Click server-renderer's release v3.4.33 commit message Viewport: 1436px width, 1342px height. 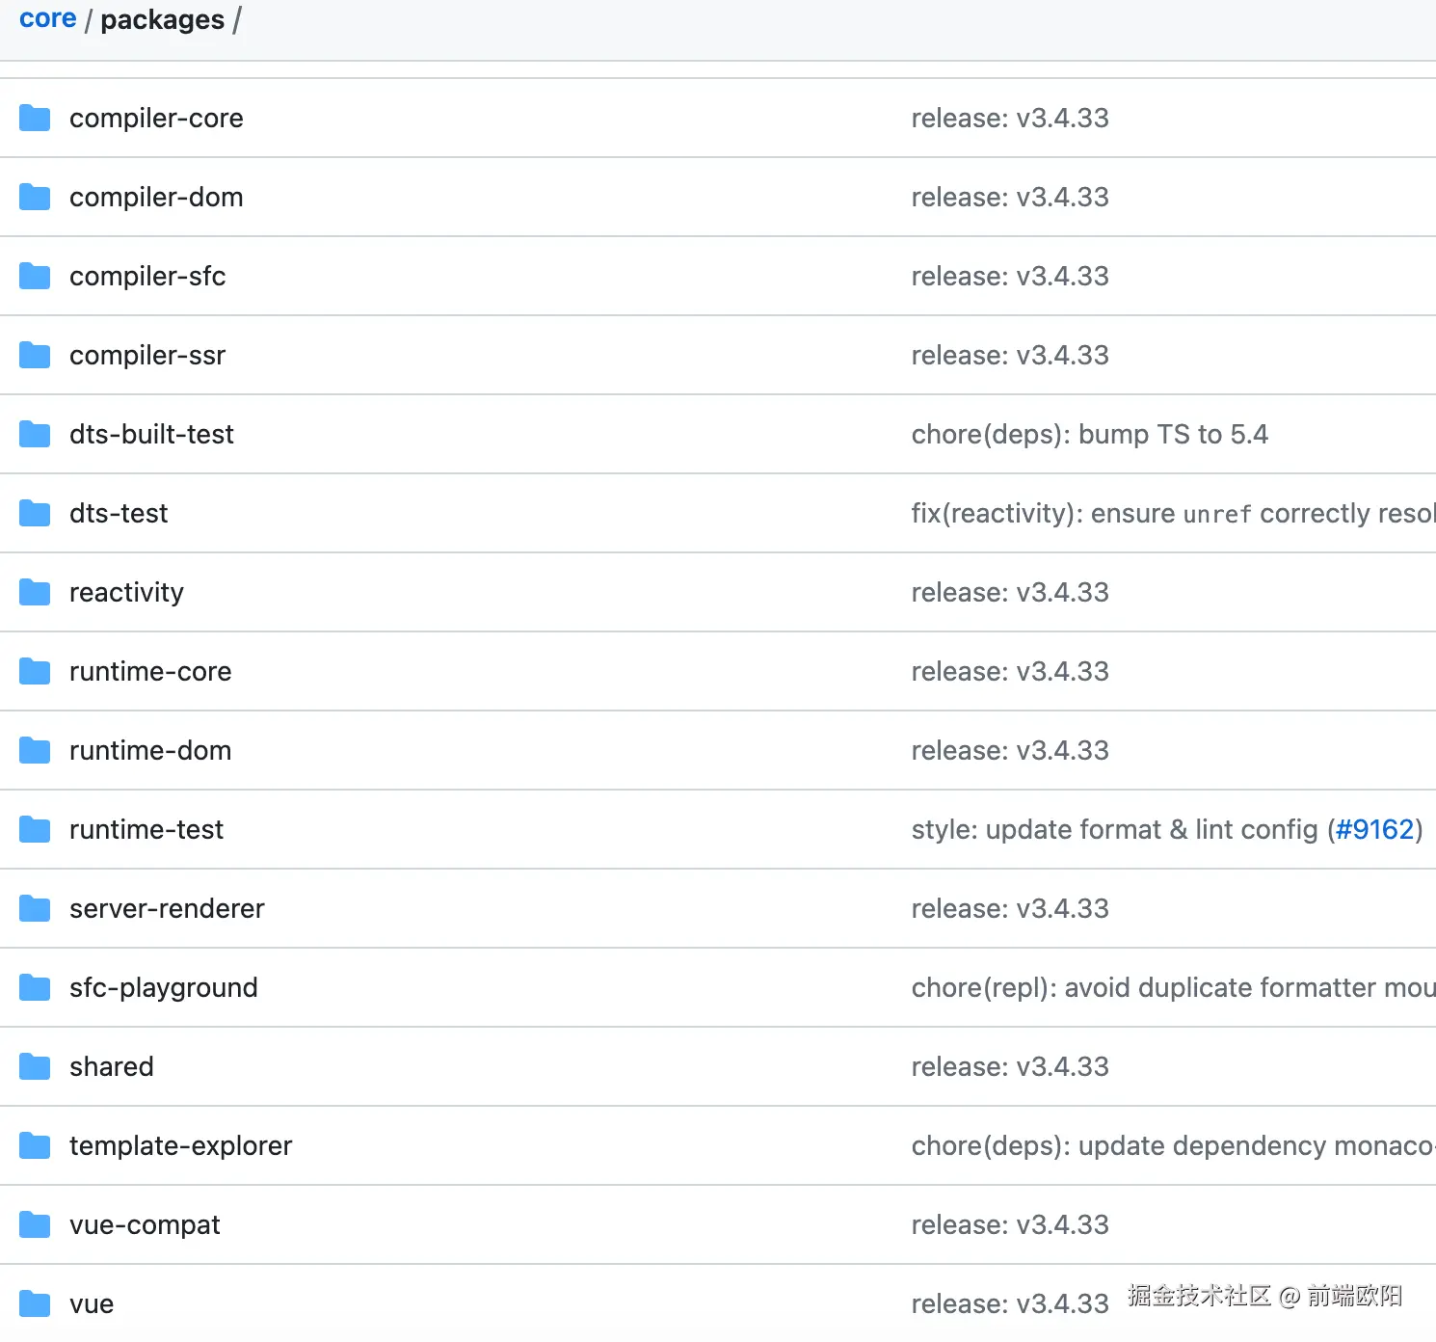point(1010,909)
